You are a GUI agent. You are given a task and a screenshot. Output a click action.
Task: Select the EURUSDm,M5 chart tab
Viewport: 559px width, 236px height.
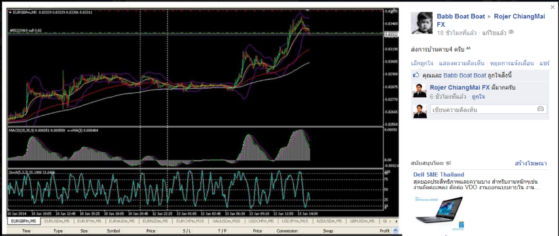coord(56,222)
